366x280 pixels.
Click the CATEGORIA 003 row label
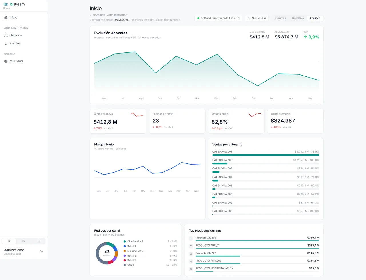(222, 194)
